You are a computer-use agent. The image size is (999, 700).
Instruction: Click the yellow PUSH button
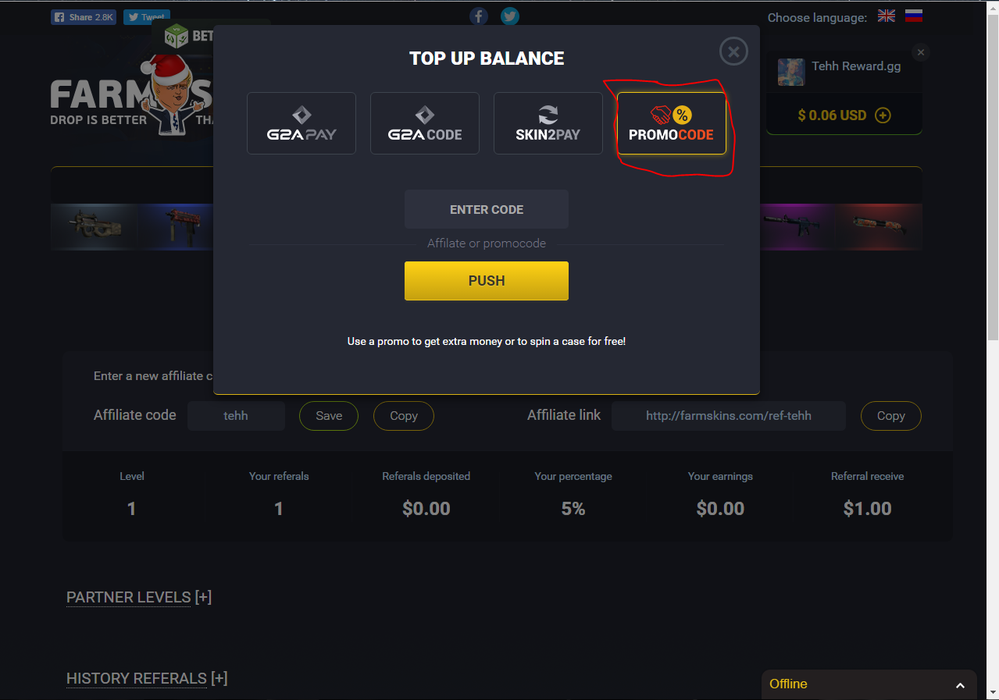(487, 281)
